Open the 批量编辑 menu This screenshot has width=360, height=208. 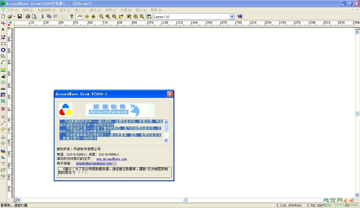point(47,10)
